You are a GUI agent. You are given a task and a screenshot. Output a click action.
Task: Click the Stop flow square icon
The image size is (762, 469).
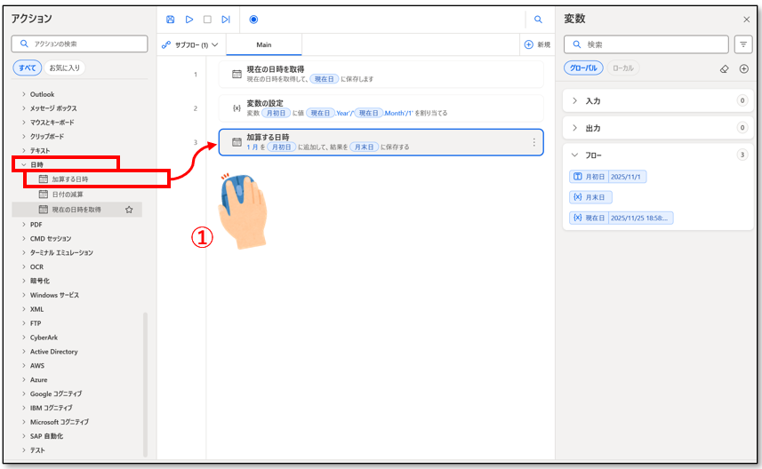pos(207,19)
